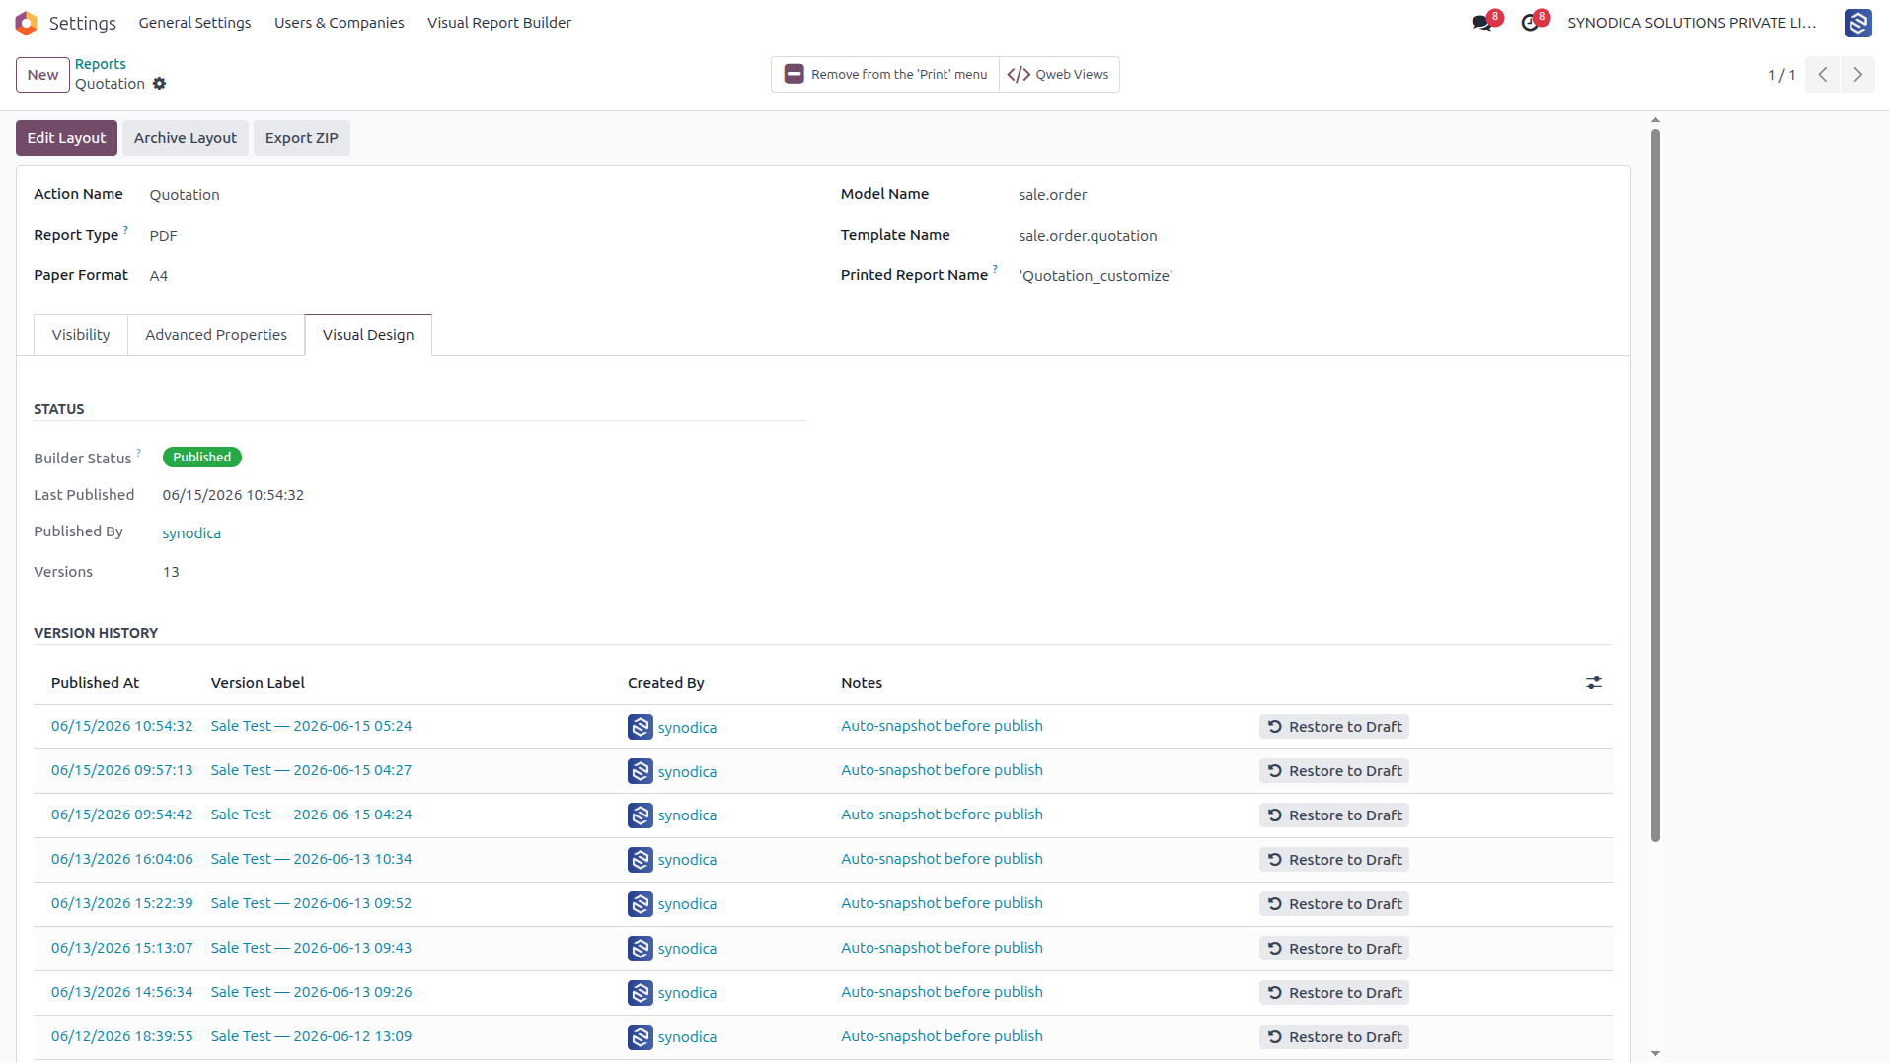Go to the next record arrow
This screenshot has width=1889, height=1063.
pyautogui.click(x=1857, y=75)
